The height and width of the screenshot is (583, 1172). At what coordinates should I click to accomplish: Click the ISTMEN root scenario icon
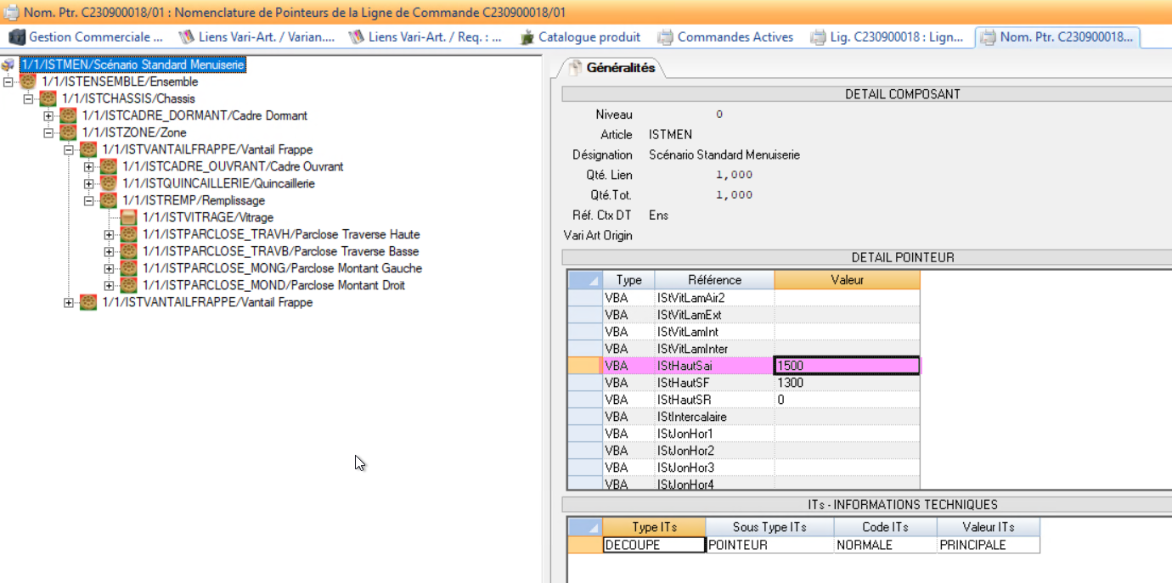click(8, 65)
